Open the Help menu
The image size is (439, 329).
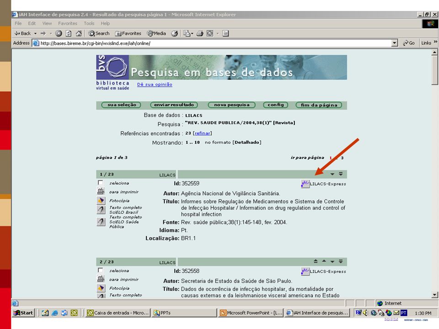pyautogui.click(x=105, y=23)
